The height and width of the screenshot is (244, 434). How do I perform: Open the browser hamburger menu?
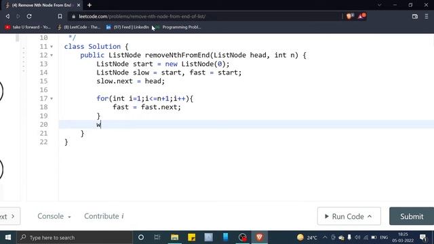(427, 16)
